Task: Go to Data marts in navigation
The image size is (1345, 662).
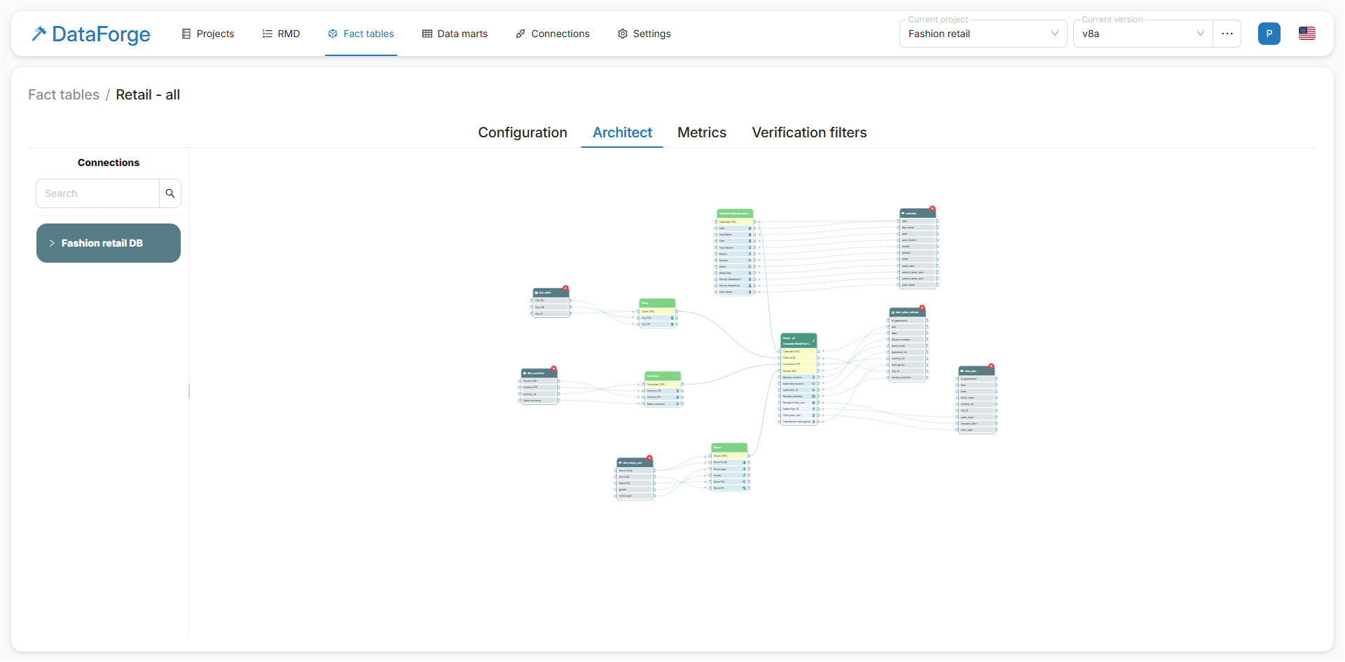Action: (455, 34)
